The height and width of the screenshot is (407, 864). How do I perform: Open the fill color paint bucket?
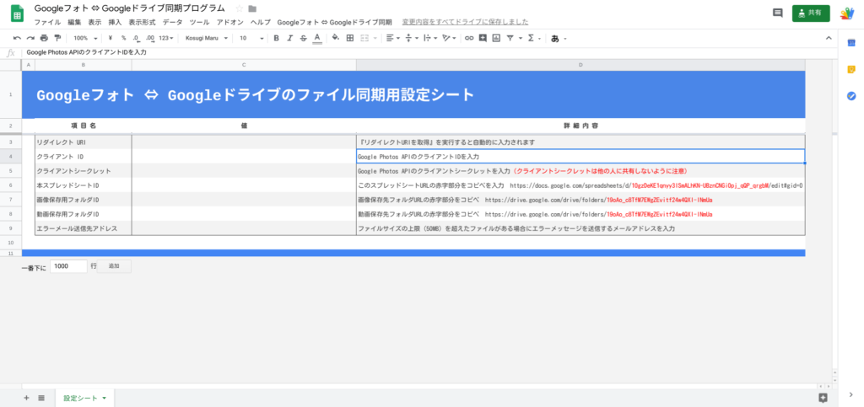336,38
